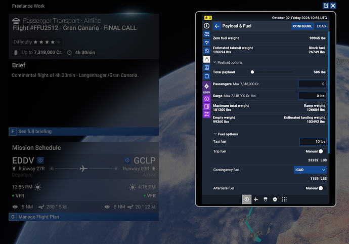Click the 'Maximum total weight' 181200 lbs value
Screen dimensions: 349x244
222,110
